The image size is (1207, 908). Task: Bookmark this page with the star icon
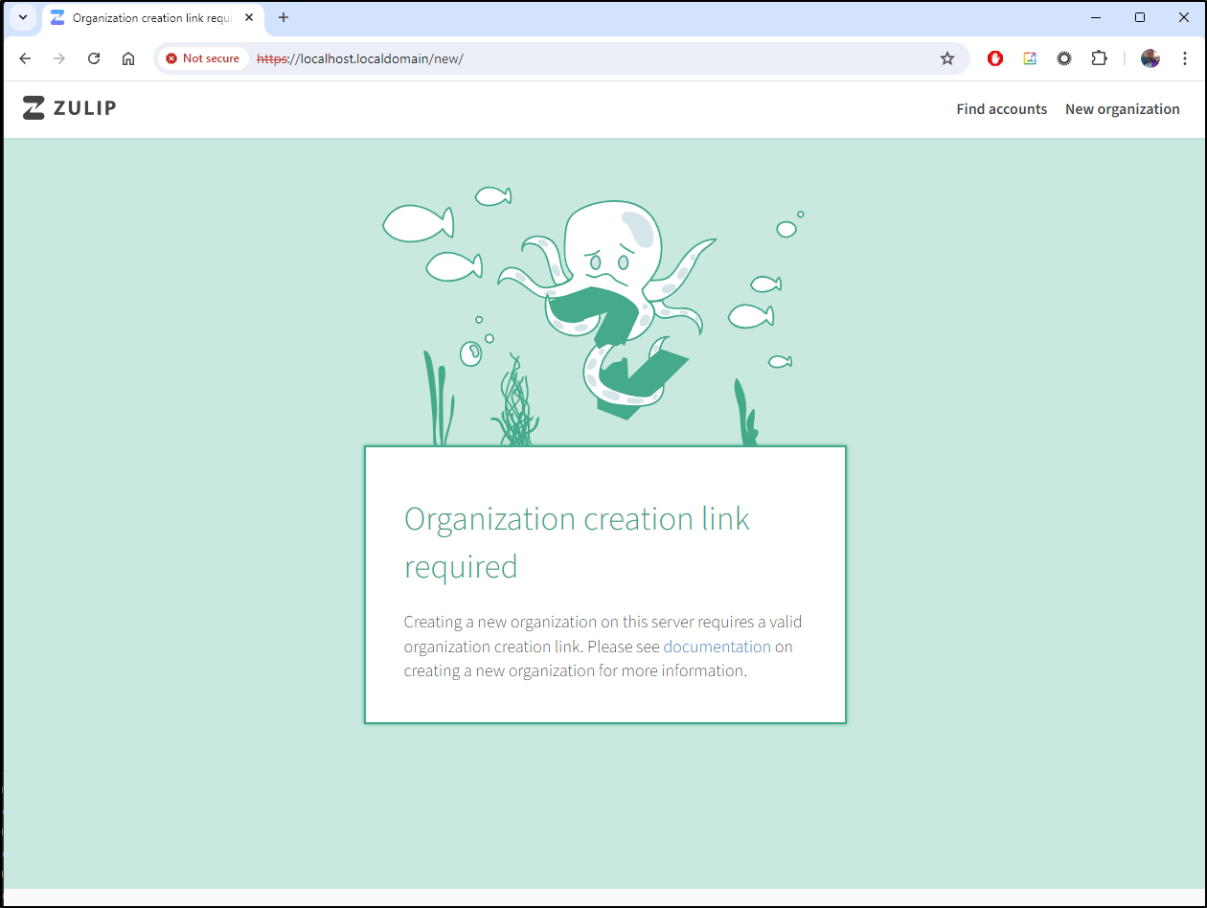tap(947, 58)
